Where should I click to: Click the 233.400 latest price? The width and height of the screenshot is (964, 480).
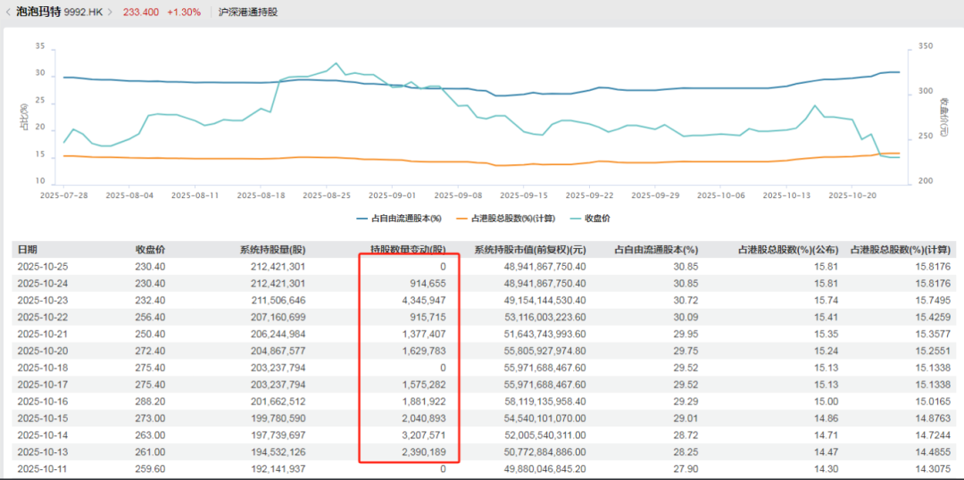pos(140,12)
